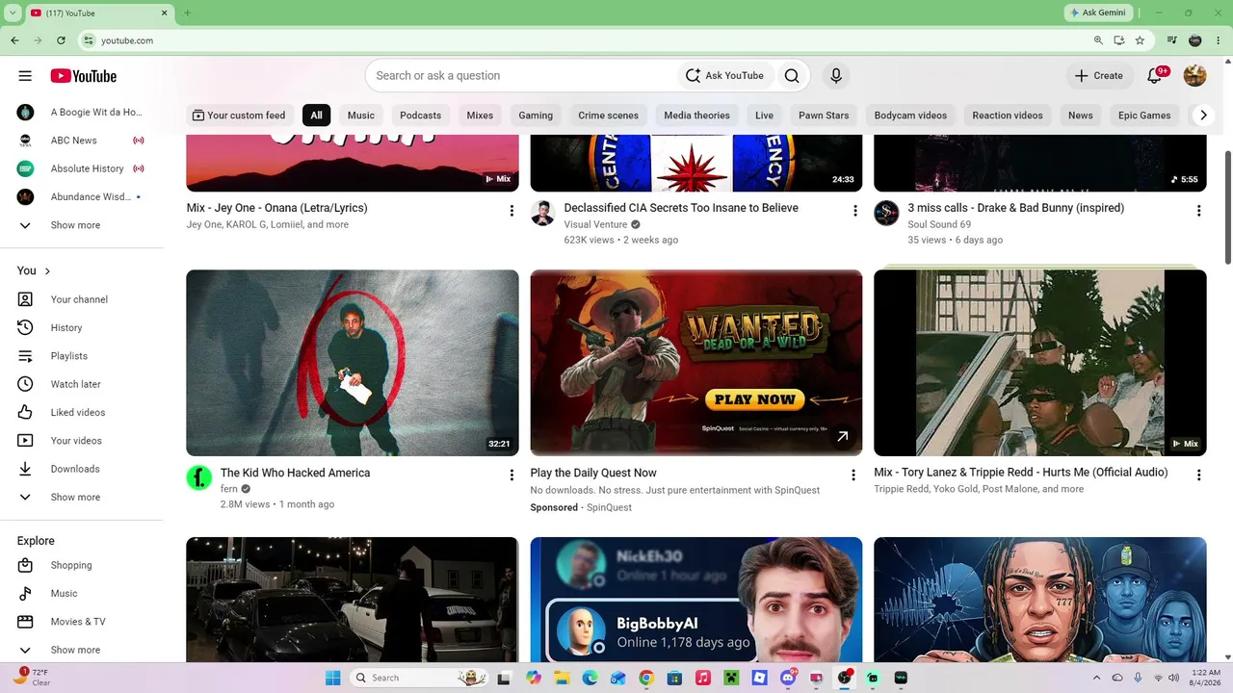
Task: Open Minecraft from the taskbar
Action: point(732,678)
